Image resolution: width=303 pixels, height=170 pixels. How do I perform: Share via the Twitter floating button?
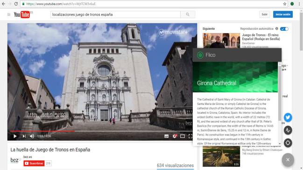pos(288,117)
